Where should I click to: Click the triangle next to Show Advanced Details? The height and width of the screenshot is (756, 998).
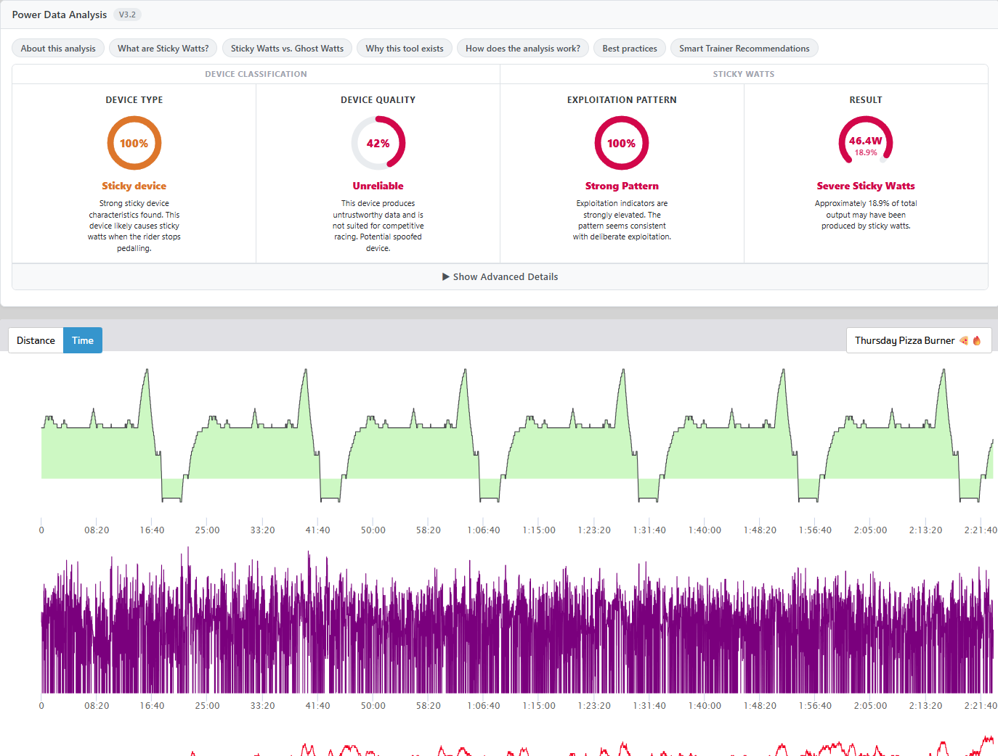[446, 276]
